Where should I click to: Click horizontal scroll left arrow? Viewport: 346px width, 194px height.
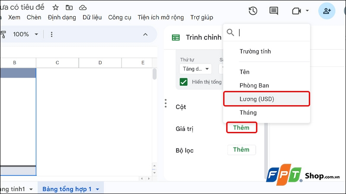tap(142, 178)
